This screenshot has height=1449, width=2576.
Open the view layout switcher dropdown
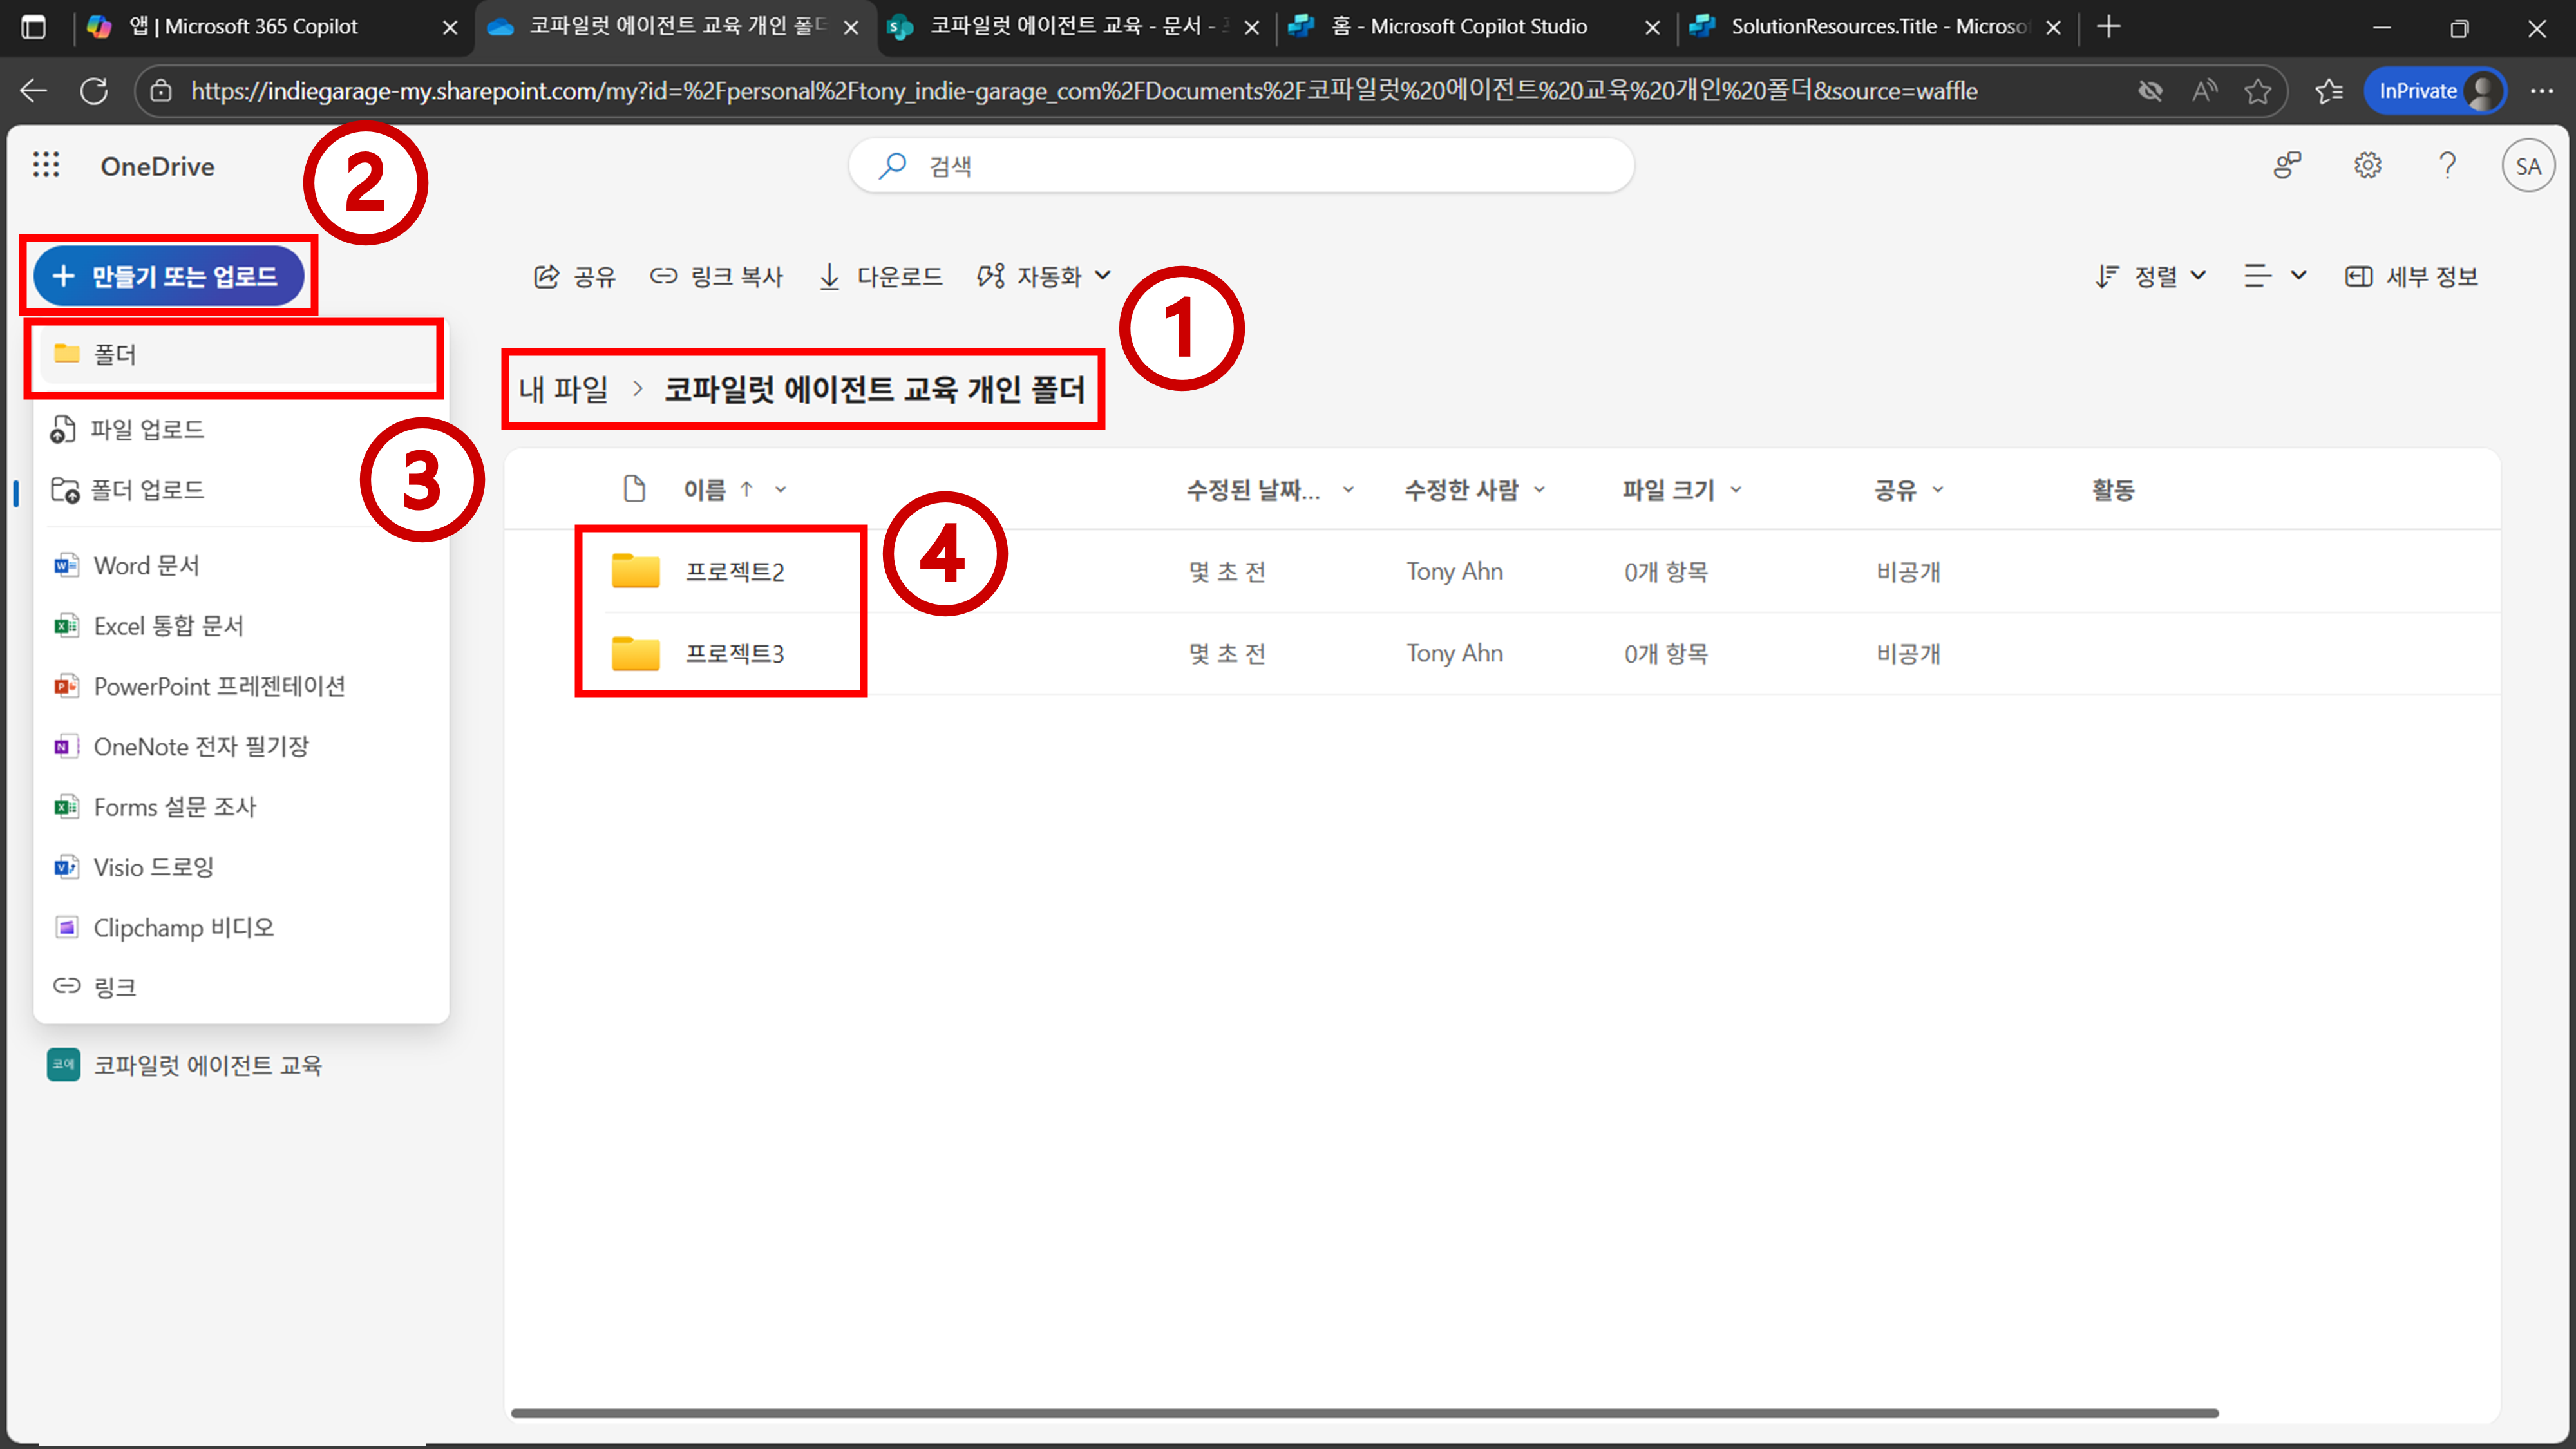tap(2274, 276)
